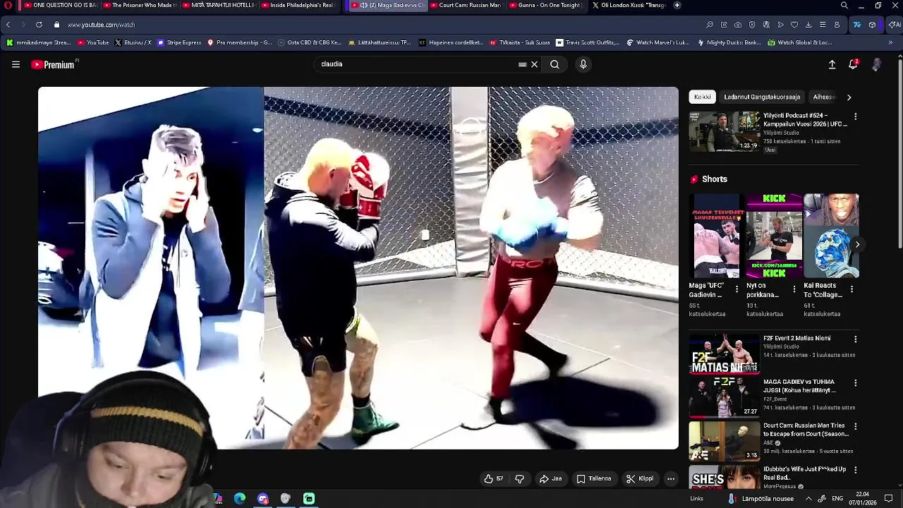Open YouTube notifications bell
The image size is (903, 508).
pos(853,64)
